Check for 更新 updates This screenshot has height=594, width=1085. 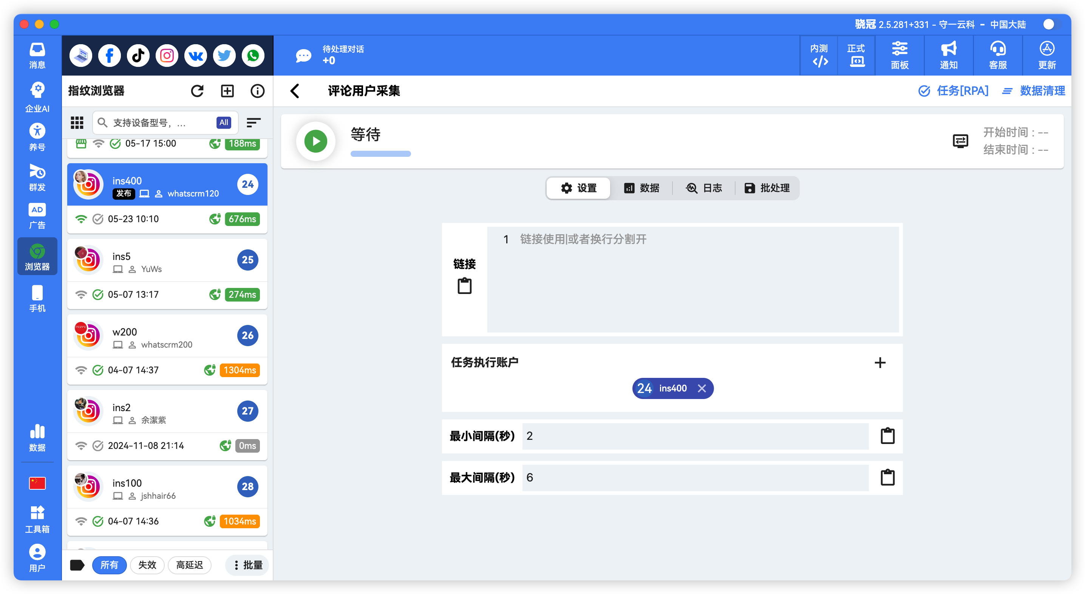coord(1047,56)
